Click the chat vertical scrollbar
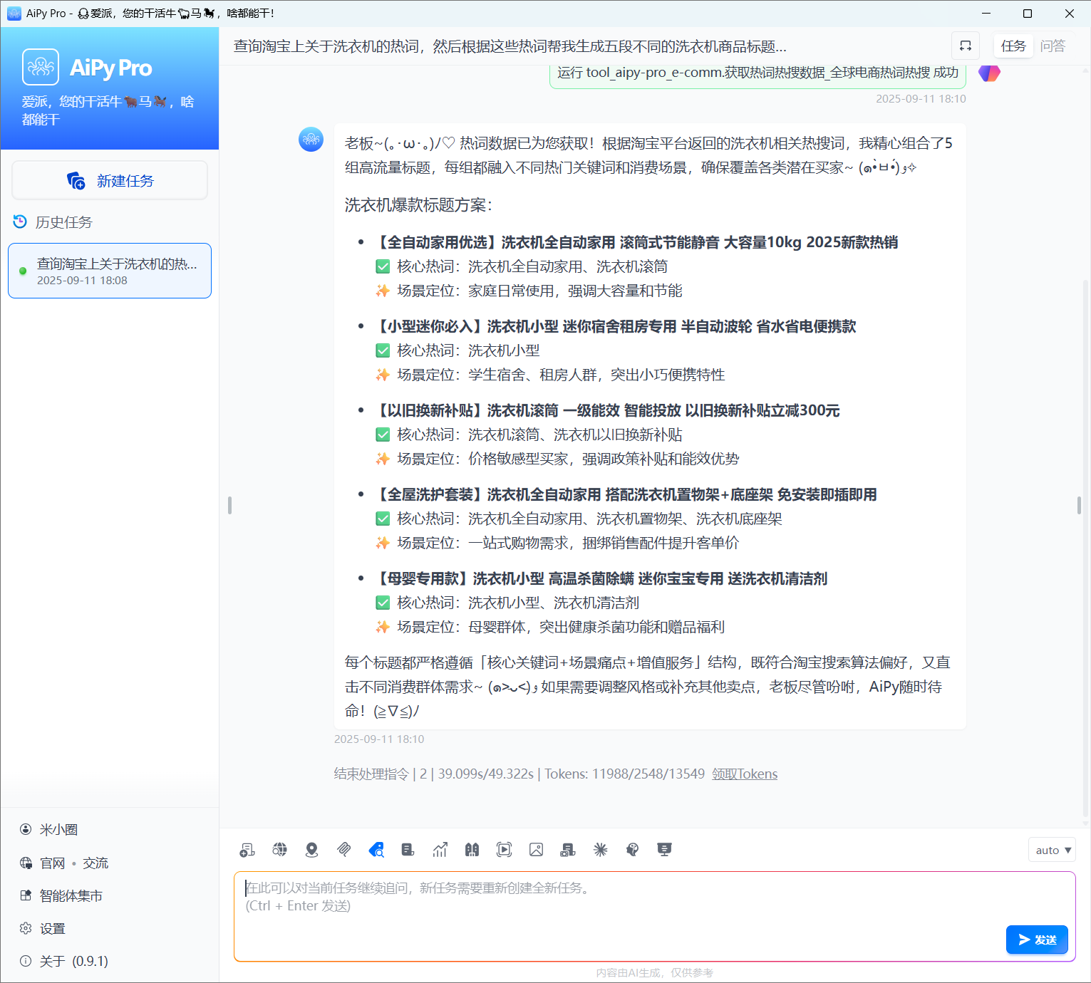 tap(1085, 548)
